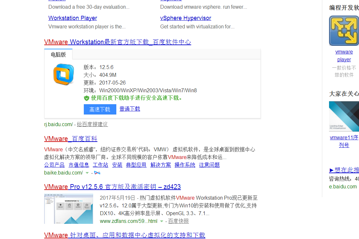Click 给百度提建议 link

(92, 124)
